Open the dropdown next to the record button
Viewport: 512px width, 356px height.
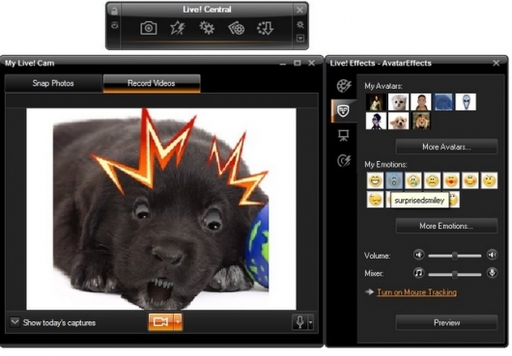click(x=178, y=322)
